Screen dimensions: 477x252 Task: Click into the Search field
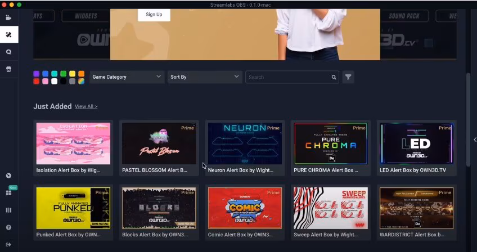coord(292,77)
